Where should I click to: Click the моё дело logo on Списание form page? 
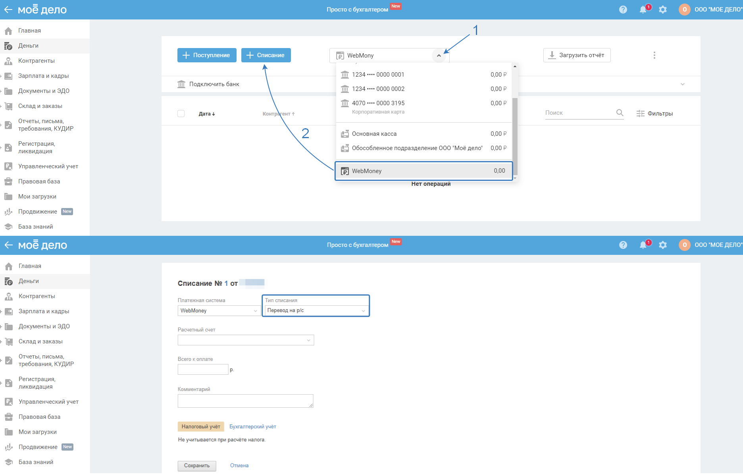click(x=42, y=245)
